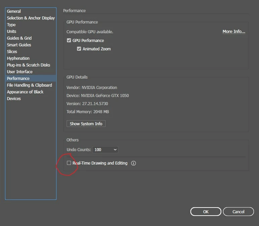Dismiss the dialog with Cancel

pos(238,212)
